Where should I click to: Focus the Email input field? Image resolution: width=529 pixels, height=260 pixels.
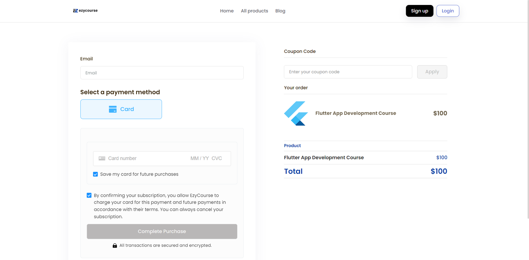[x=162, y=73]
